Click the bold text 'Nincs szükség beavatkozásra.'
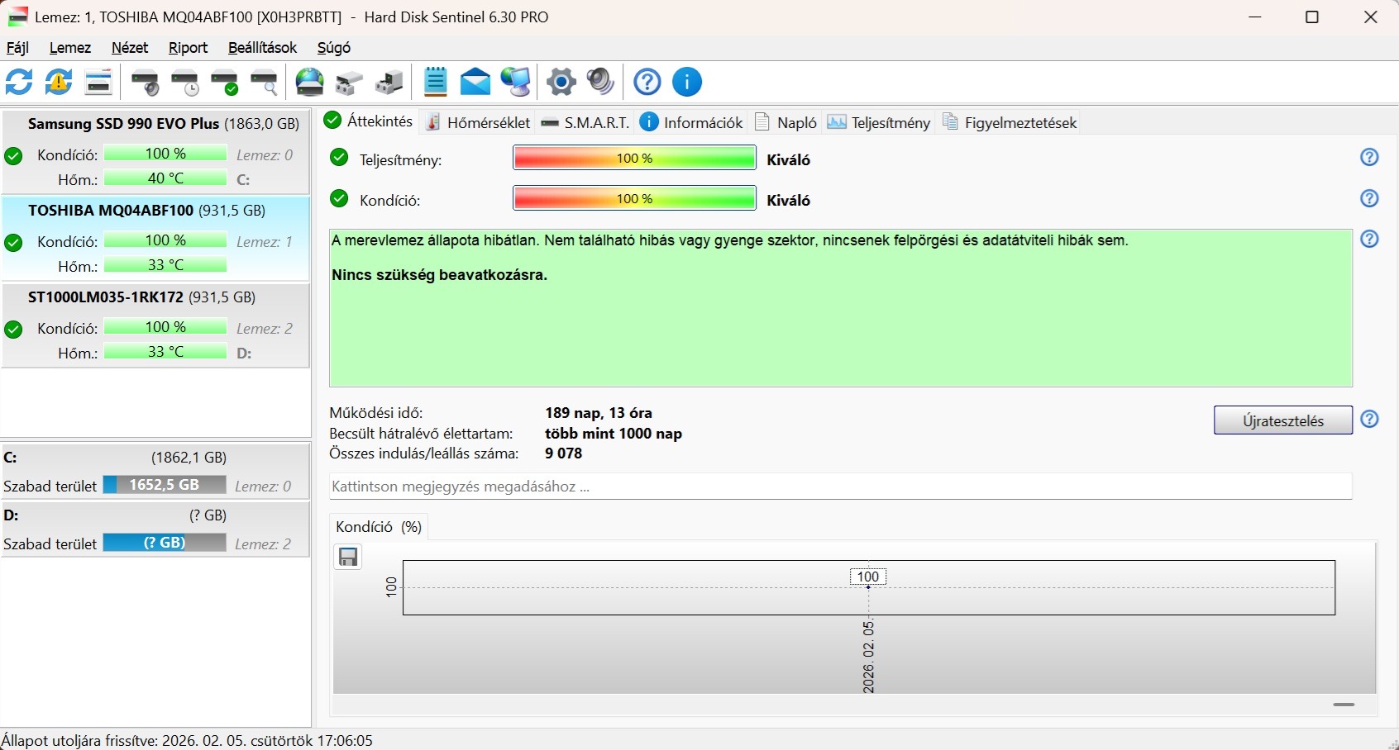Screen dimensions: 1399x750 tap(440, 275)
